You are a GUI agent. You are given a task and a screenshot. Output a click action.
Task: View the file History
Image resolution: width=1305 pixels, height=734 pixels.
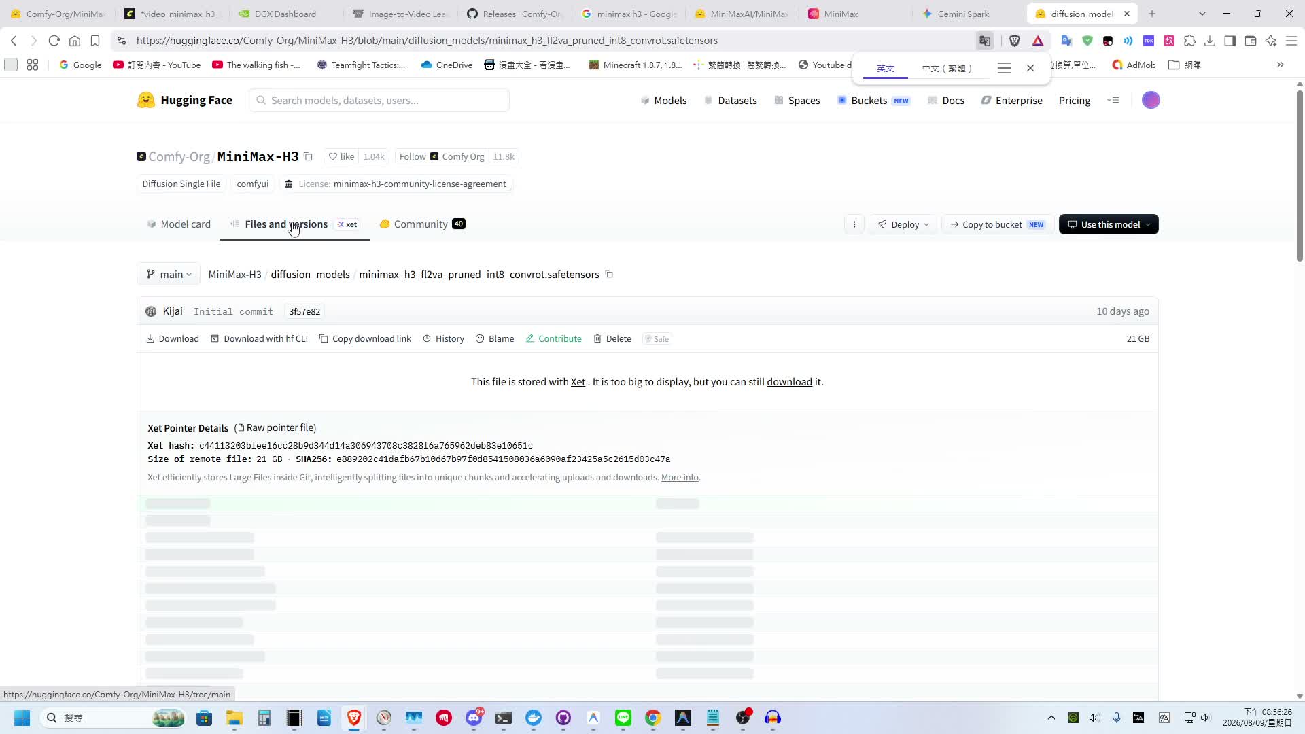pos(443,338)
